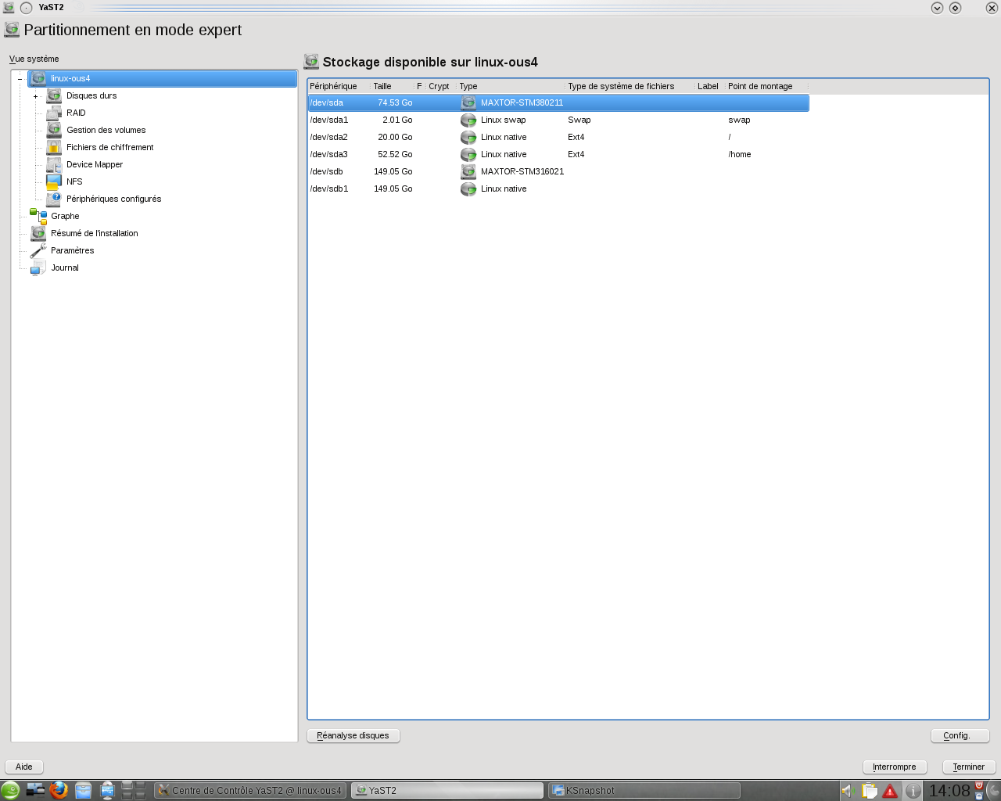Open Paramètres in the tree
The width and height of the screenshot is (1001, 801).
pos(72,250)
